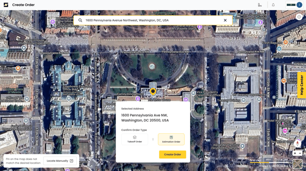The height and width of the screenshot is (171, 306).
Task: Click the app logo beside Create Order
Action: coord(6,5)
